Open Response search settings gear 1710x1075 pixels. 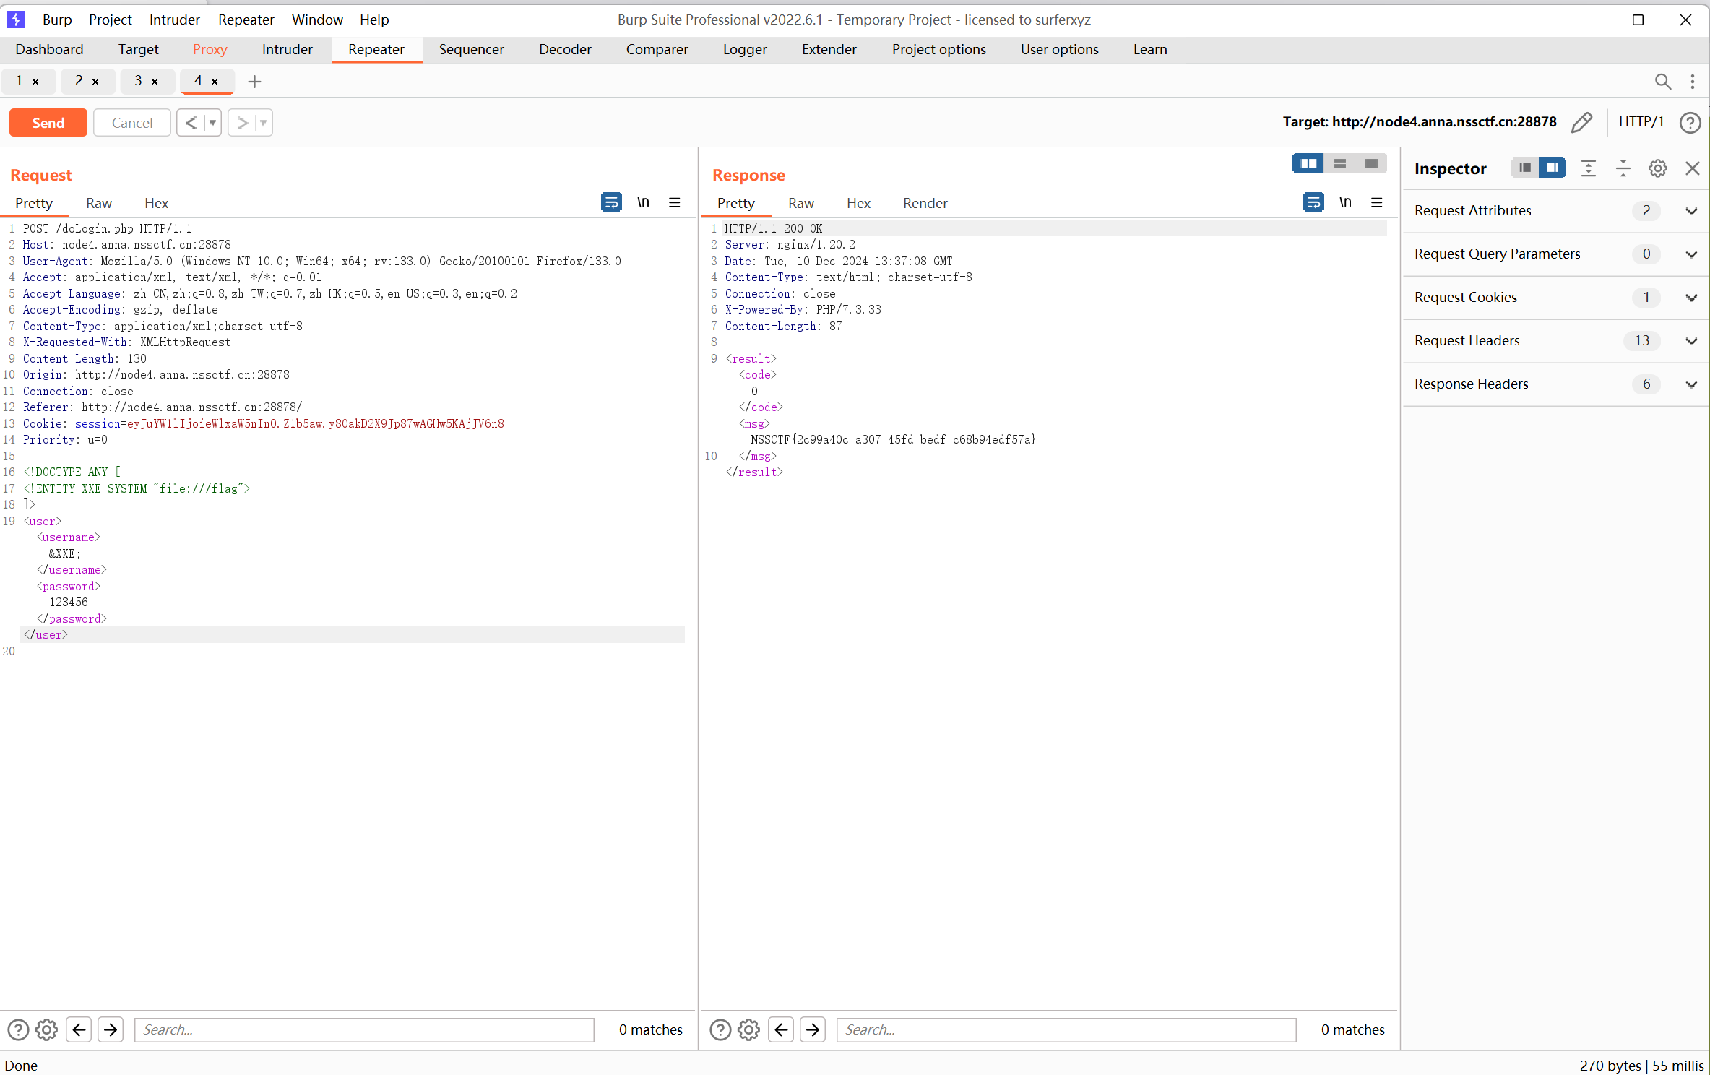point(749,1029)
